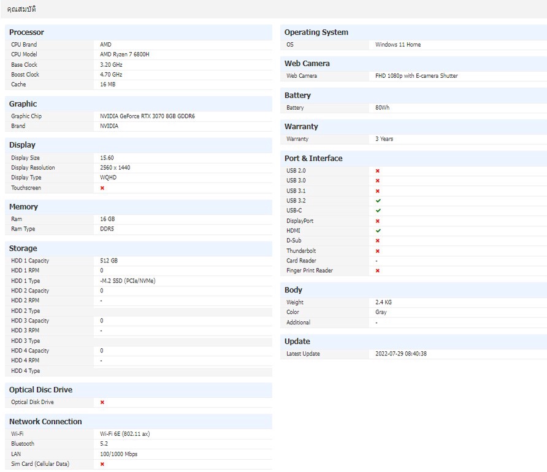Click the red cross next to DisplayPort
This screenshot has height=472, width=547.
point(378,221)
